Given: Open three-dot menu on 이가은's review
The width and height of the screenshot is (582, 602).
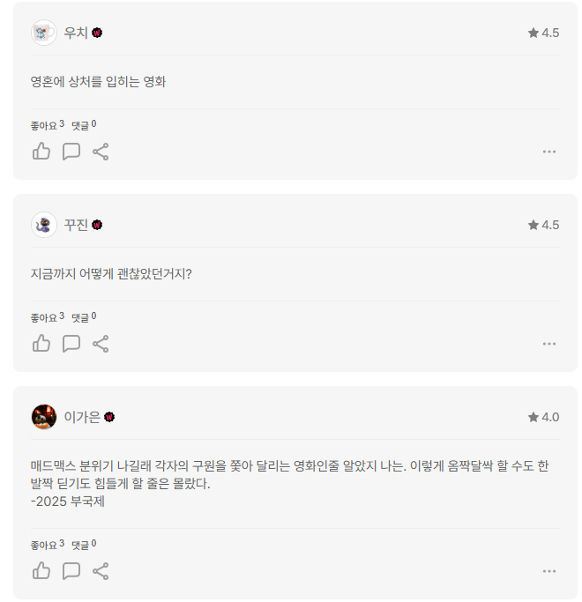Looking at the screenshot, I should point(549,571).
